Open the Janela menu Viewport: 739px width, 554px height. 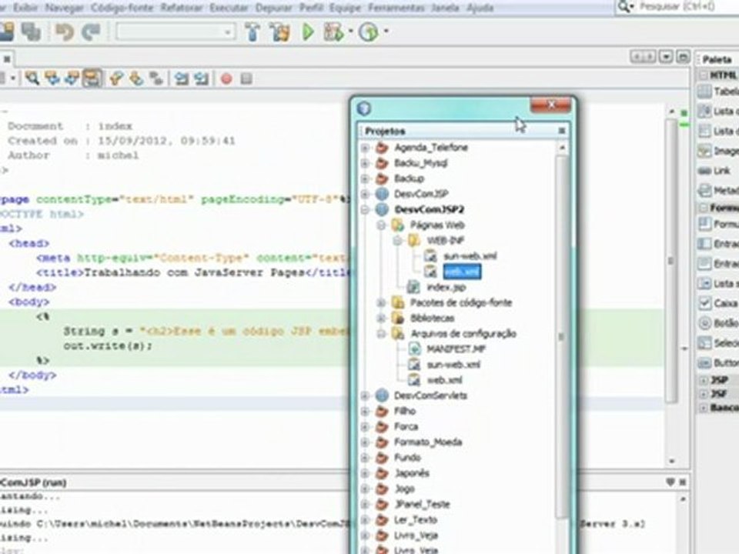[x=445, y=8]
